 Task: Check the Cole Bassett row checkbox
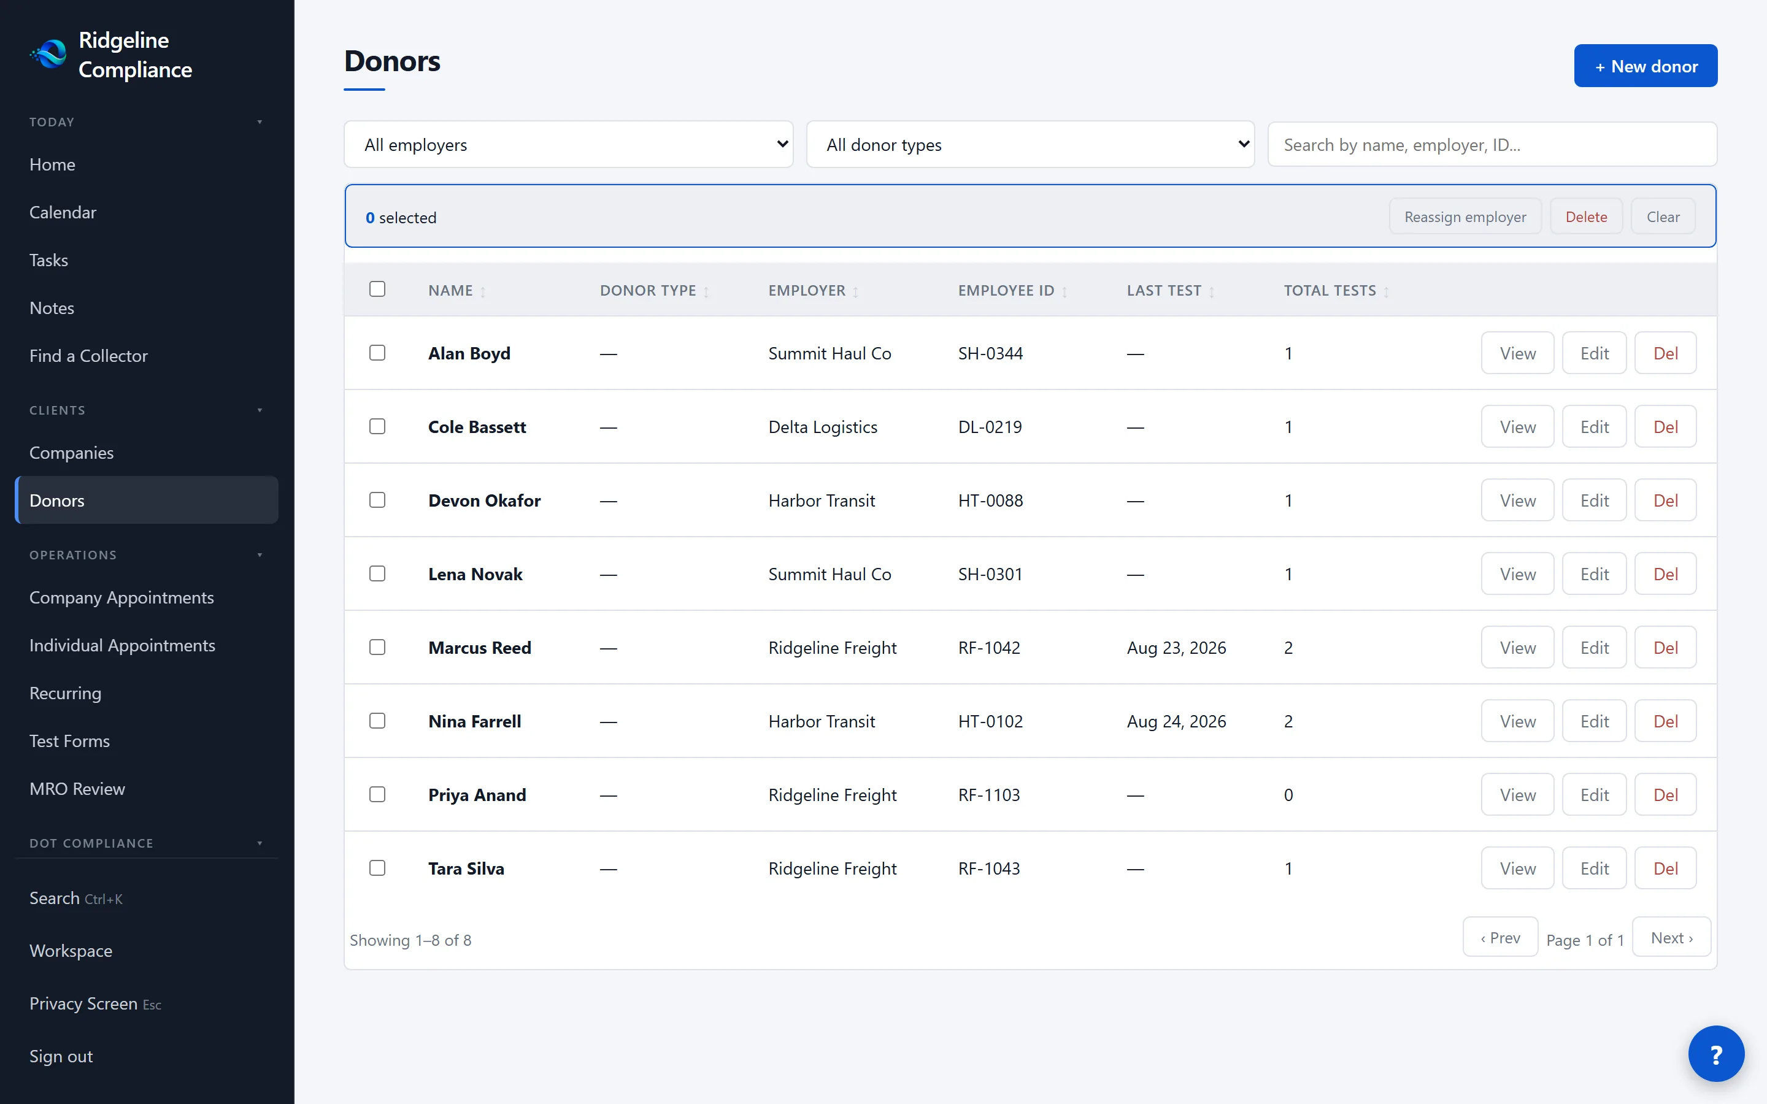[377, 426]
